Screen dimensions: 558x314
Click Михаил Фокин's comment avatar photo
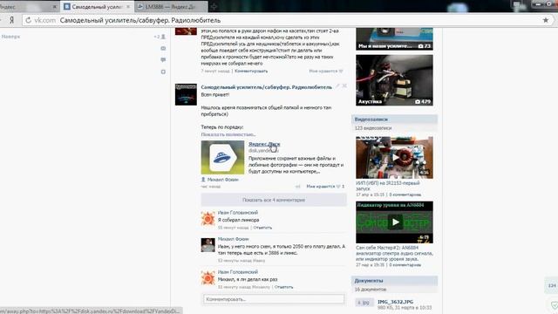[208, 245]
